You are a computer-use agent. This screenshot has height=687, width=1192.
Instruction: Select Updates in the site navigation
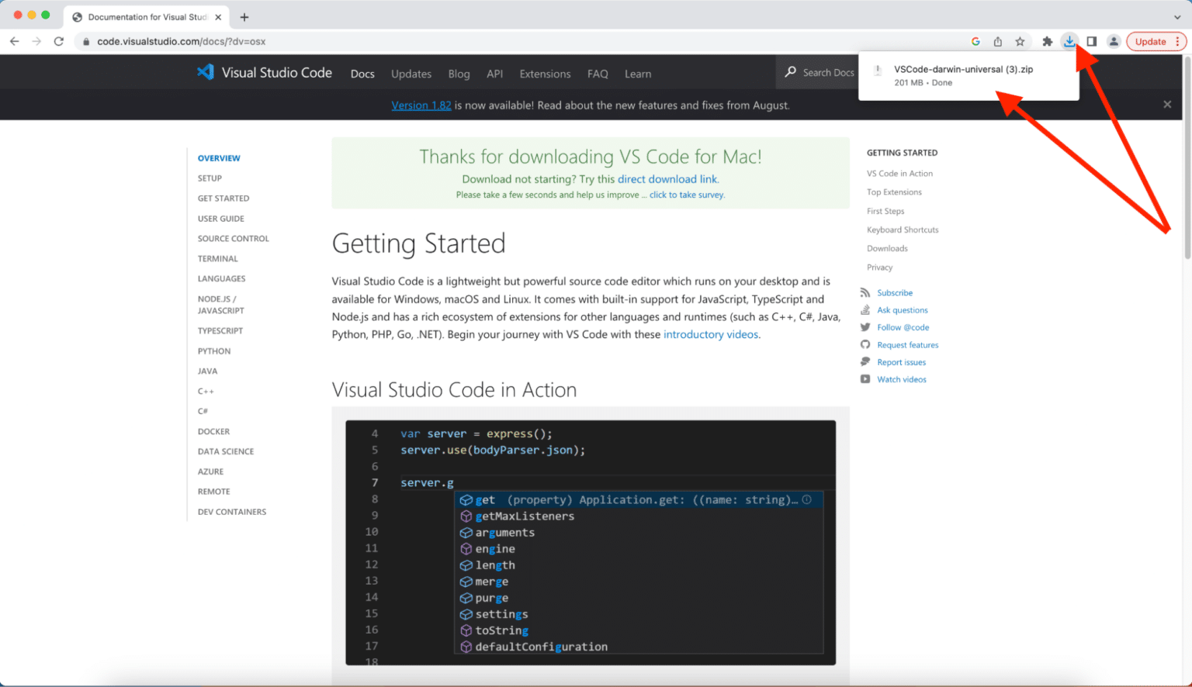tap(411, 74)
